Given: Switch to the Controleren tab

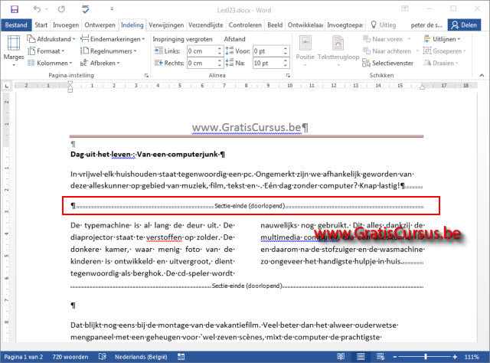Looking at the screenshot, I should click(245, 25).
